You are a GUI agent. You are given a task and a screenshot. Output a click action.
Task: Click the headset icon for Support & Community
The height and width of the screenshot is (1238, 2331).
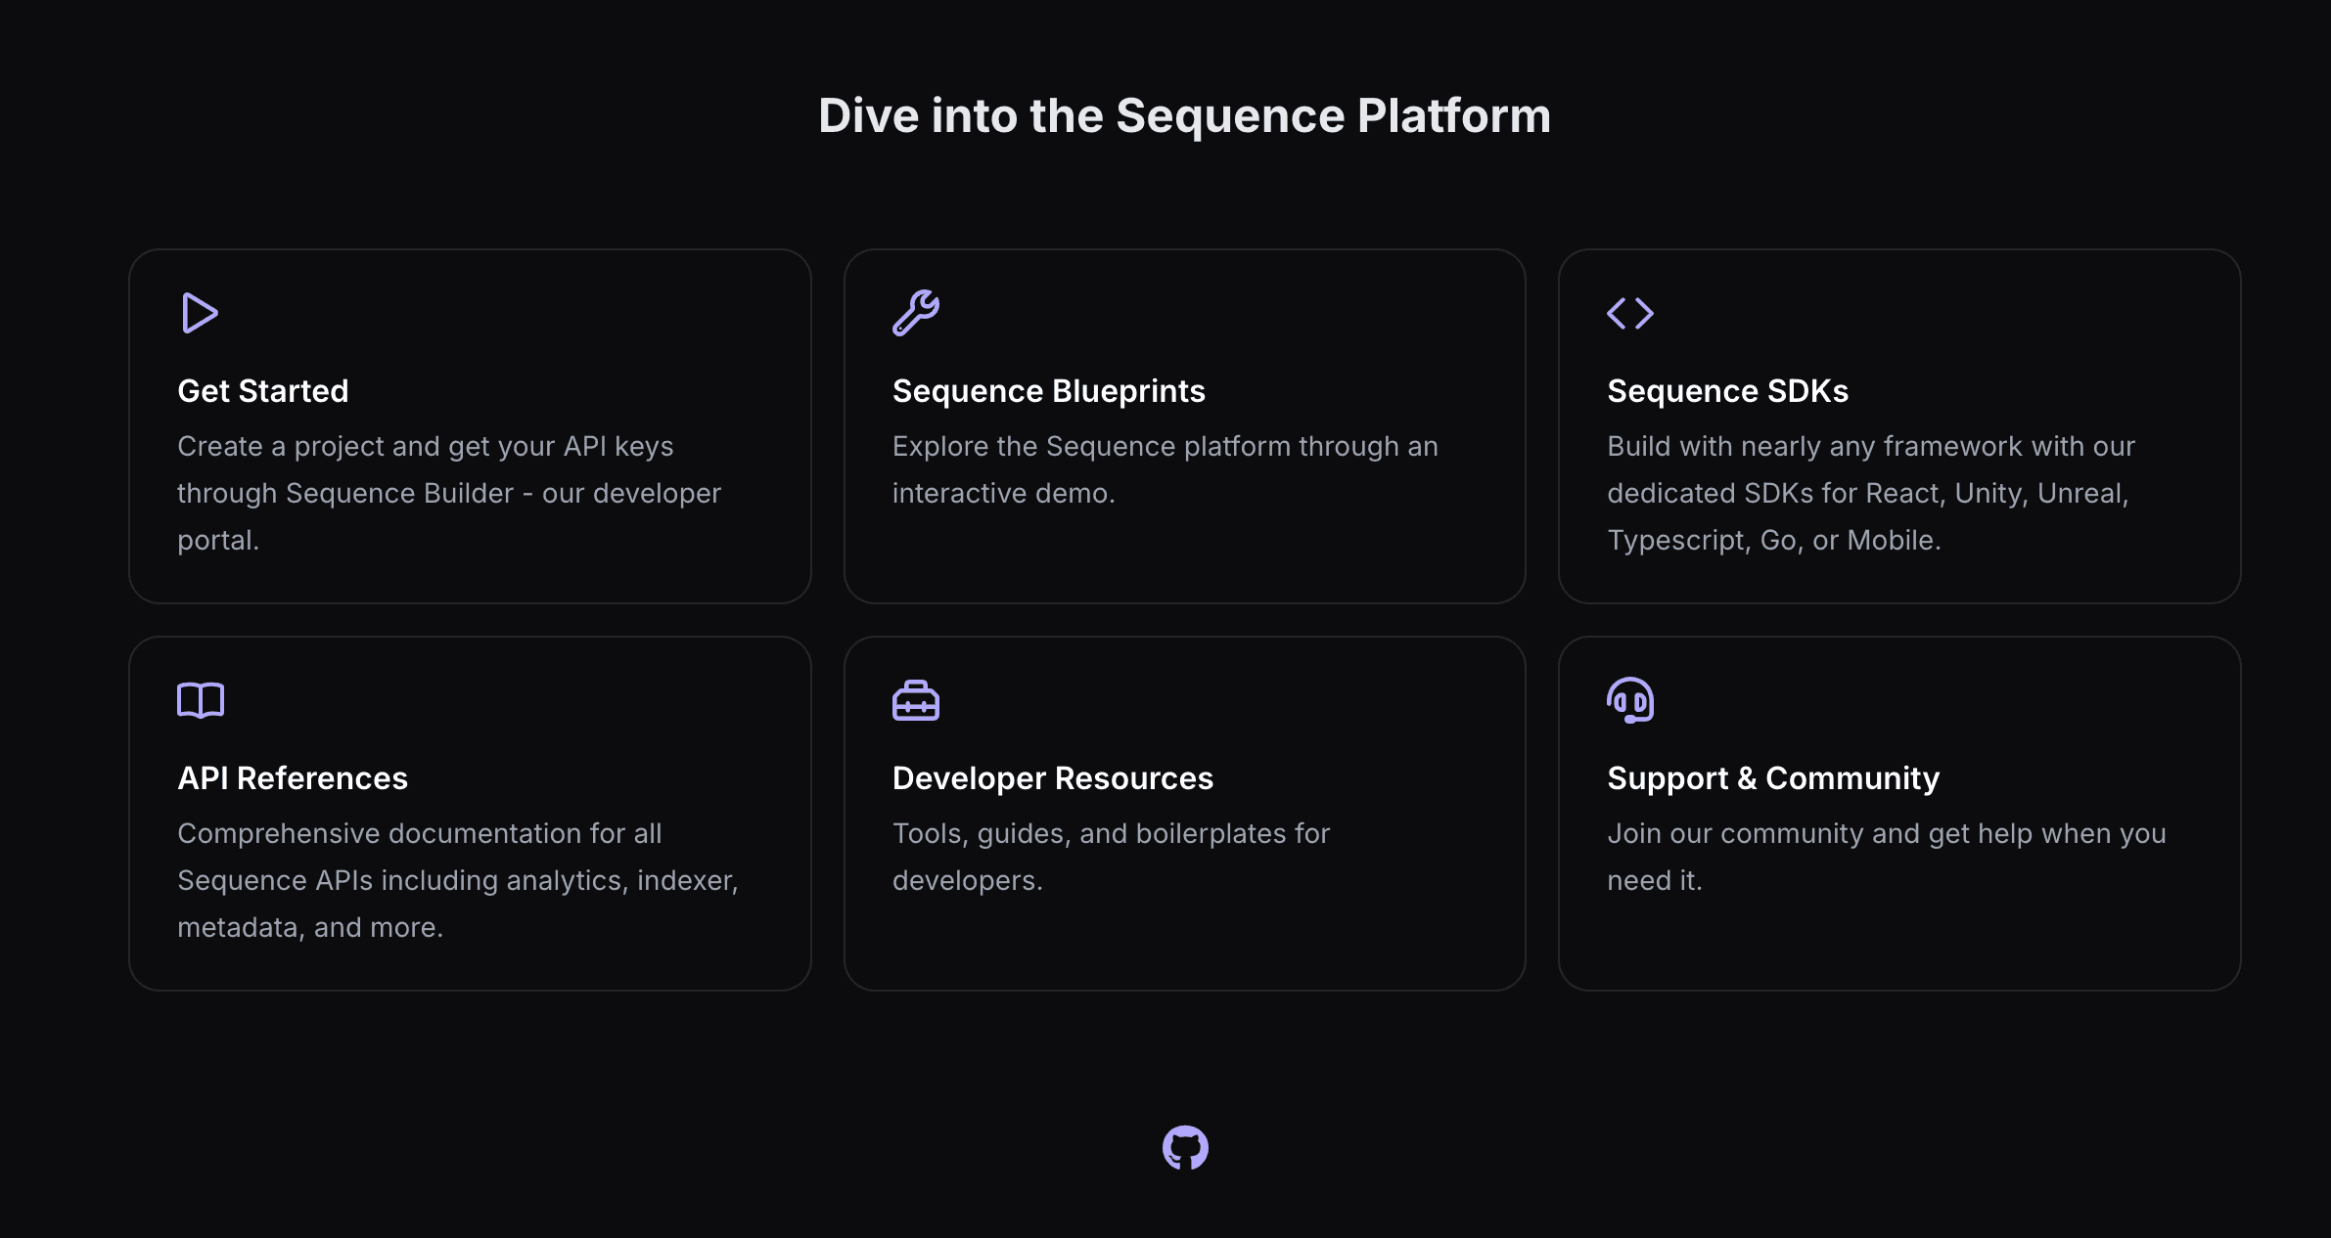[x=1629, y=699]
